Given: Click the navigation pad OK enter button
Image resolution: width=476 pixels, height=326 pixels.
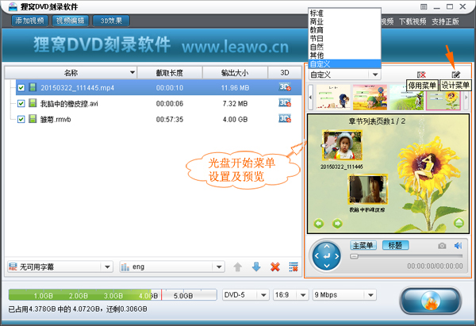Looking at the screenshot, I should pos(327,256).
